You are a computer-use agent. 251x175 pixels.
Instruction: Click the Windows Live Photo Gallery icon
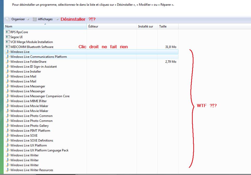8,125
